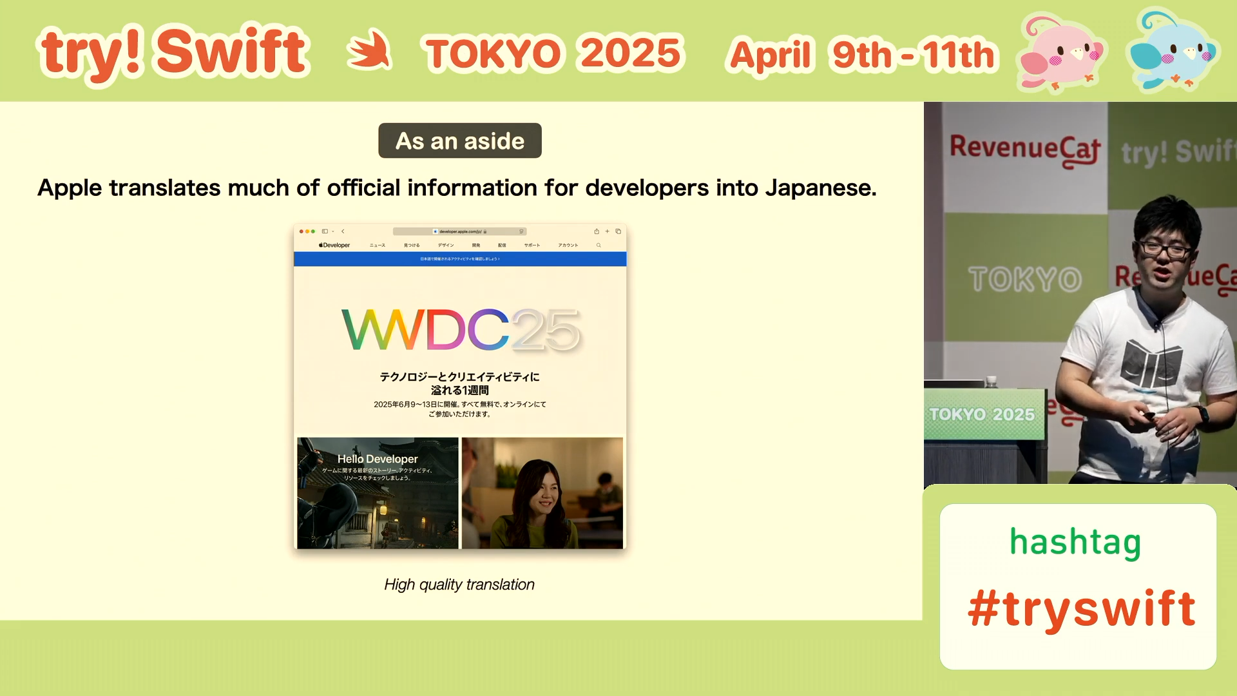Screen dimensions: 1237x696
Task: Open search with the magnifier icon
Action: [x=599, y=245]
